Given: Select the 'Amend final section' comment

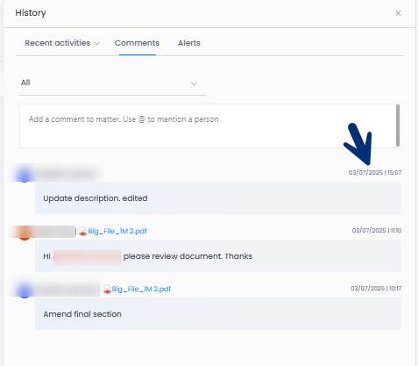Looking at the screenshot, I should tap(218, 314).
